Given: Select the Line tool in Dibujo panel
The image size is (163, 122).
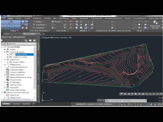Looking at the screenshot, I should 134,22.
